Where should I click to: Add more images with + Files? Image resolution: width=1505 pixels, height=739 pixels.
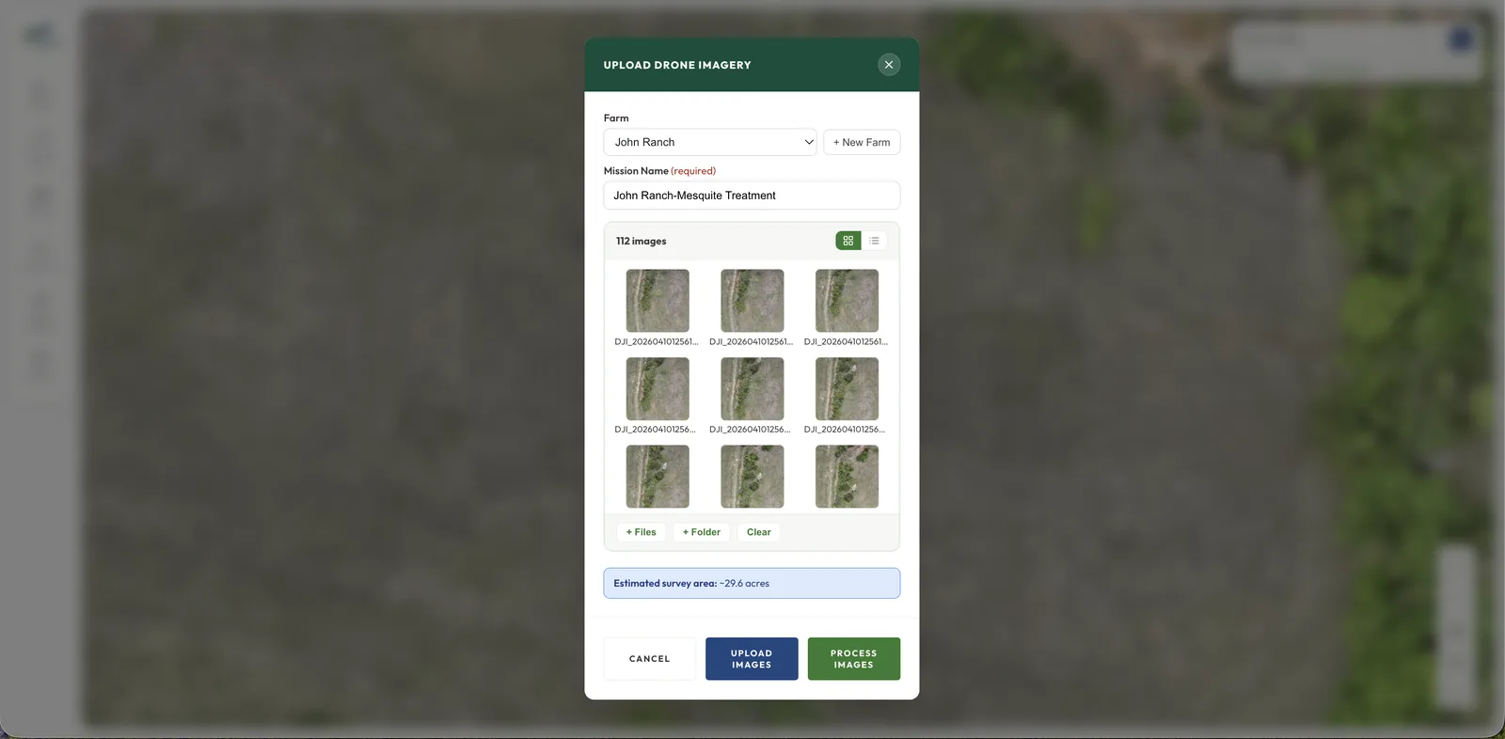coord(642,532)
